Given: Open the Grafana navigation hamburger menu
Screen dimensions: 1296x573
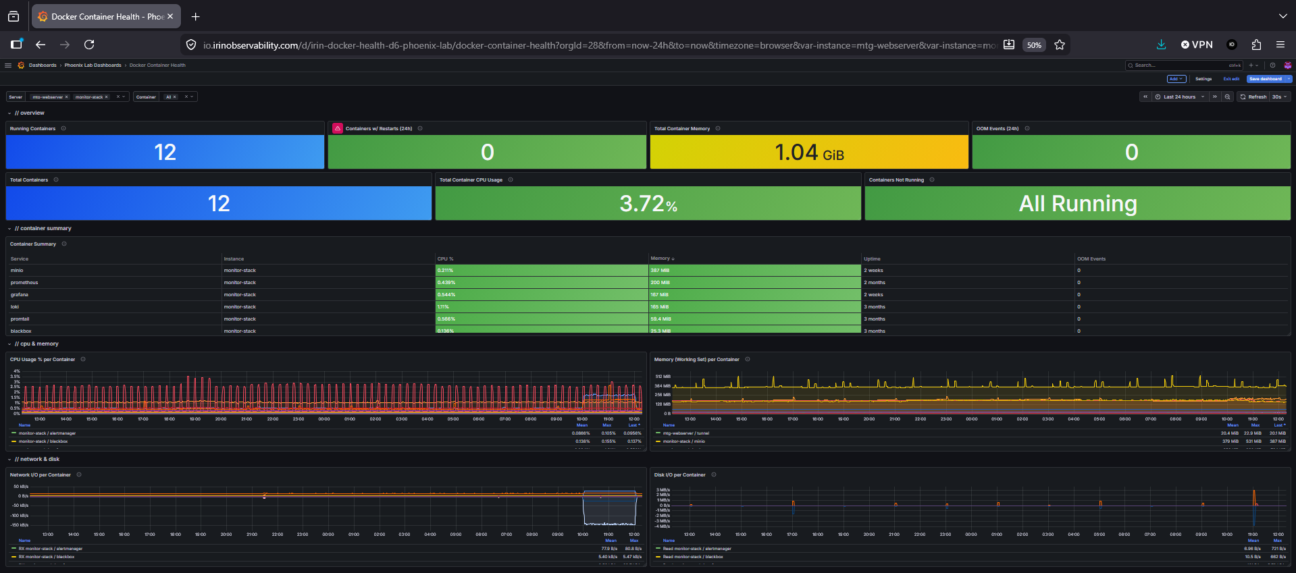Looking at the screenshot, I should point(8,65).
